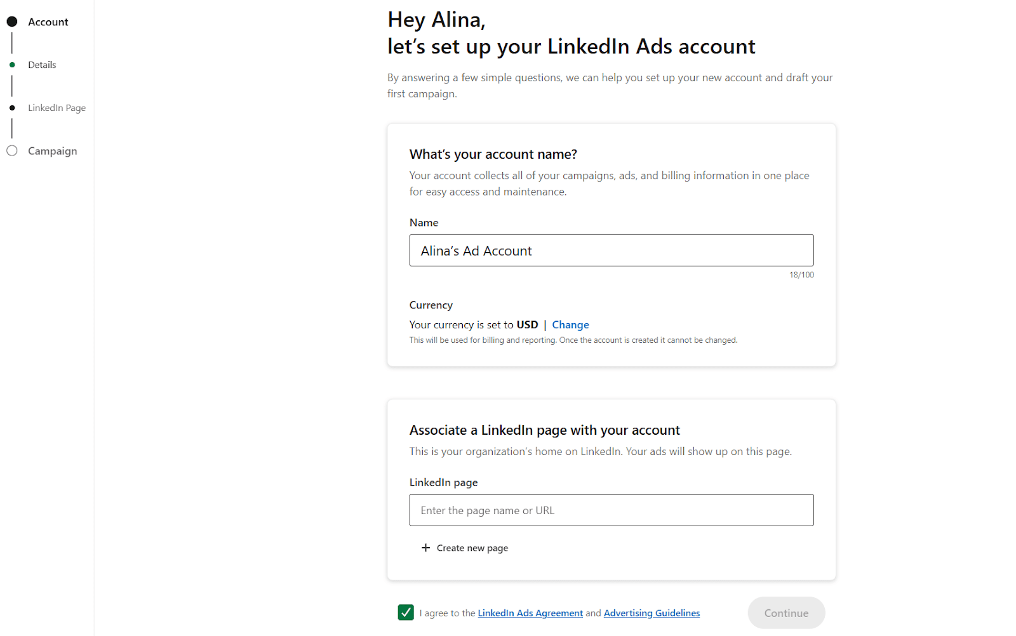The width and height of the screenshot is (1016, 636).
Task: Click the "What's your account name?" heading
Action: (493, 154)
